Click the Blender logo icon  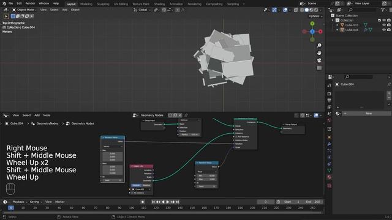tap(4, 4)
